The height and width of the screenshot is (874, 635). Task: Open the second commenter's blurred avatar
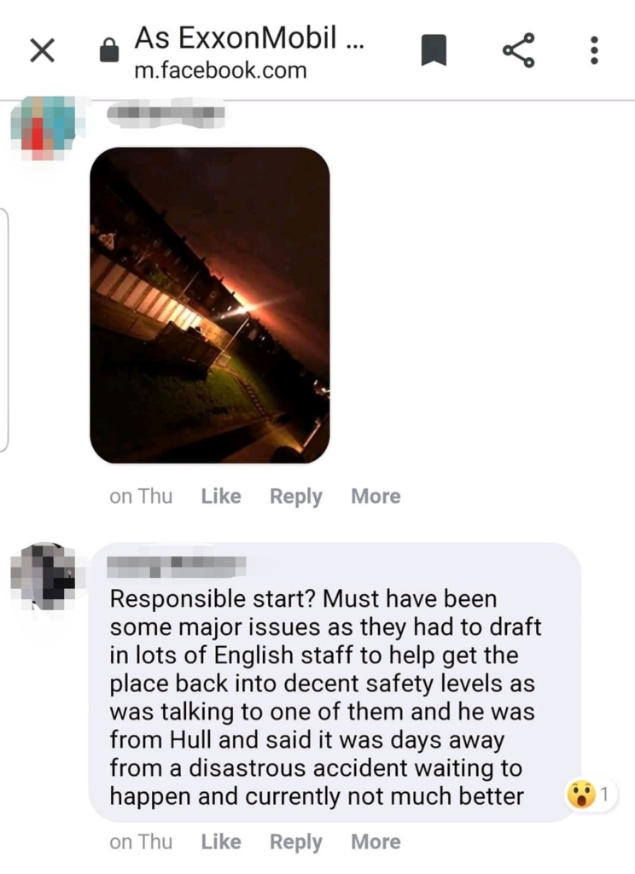click(44, 575)
